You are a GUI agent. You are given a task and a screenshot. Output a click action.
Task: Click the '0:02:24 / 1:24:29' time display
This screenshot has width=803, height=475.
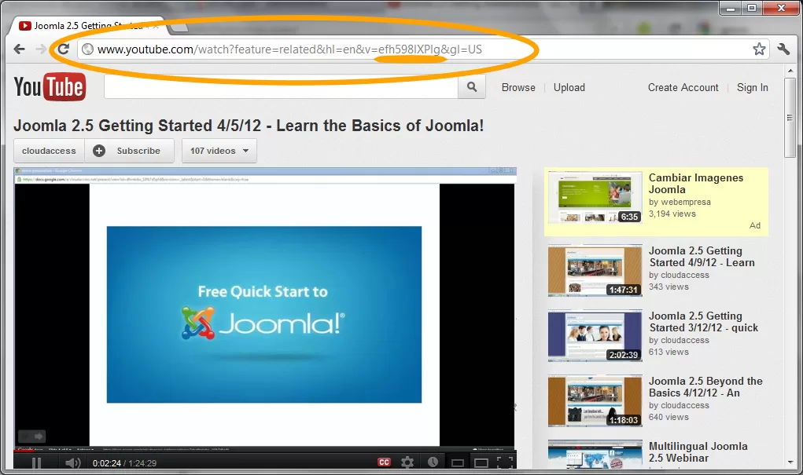coord(124,463)
